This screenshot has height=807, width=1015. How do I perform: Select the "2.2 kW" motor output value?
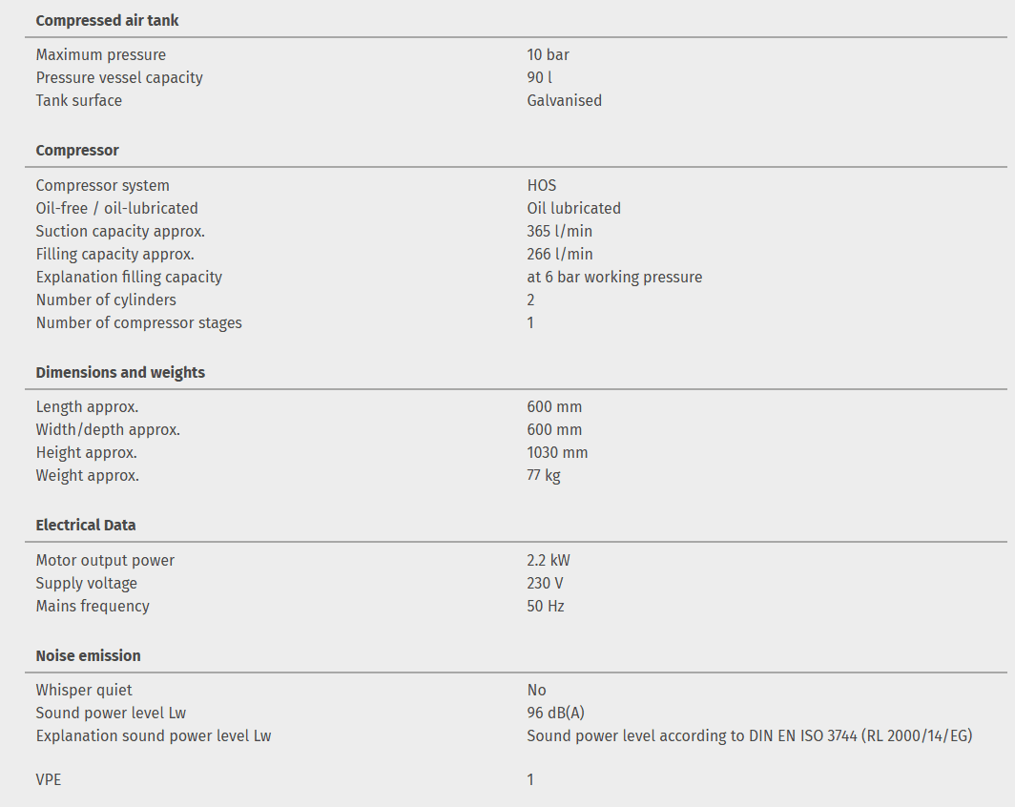click(x=549, y=560)
